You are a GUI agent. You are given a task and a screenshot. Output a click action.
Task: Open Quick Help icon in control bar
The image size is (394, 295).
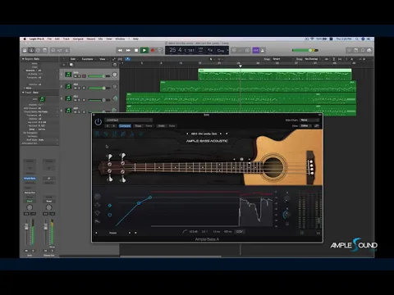(x=38, y=50)
